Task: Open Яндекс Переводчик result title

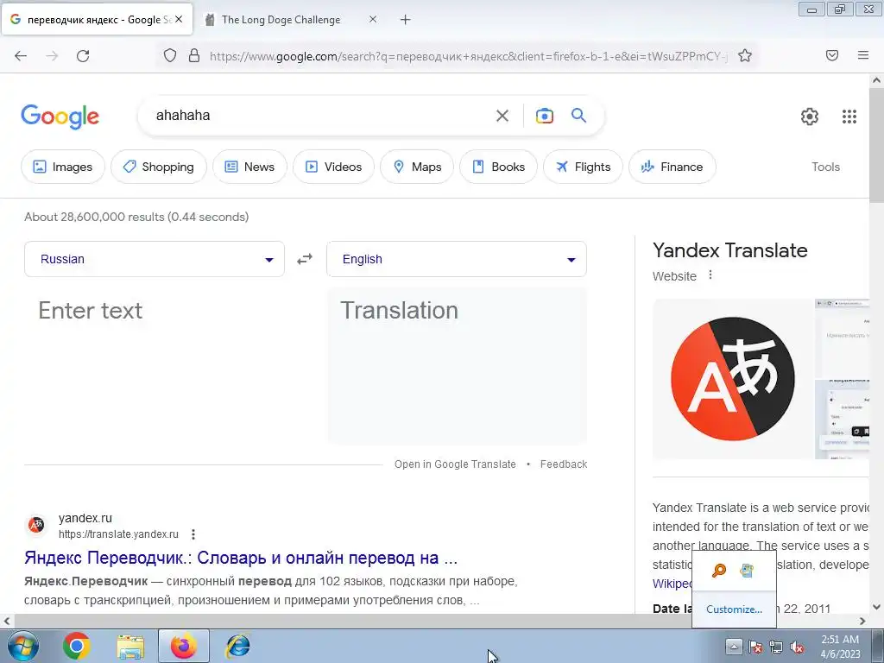Action: click(x=241, y=558)
